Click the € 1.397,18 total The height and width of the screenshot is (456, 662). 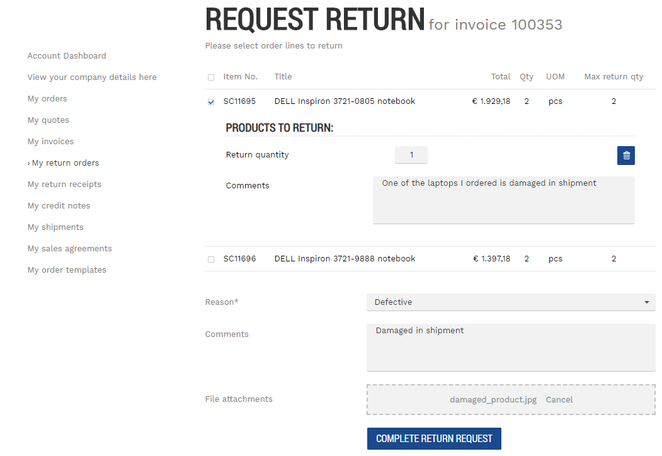(x=491, y=259)
